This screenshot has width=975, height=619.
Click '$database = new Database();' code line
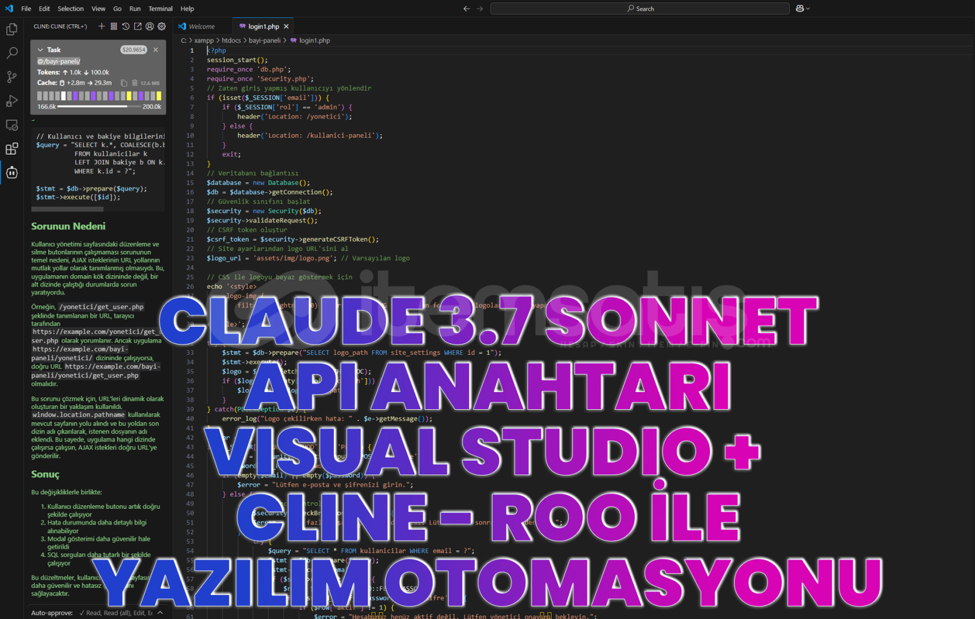tap(258, 183)
